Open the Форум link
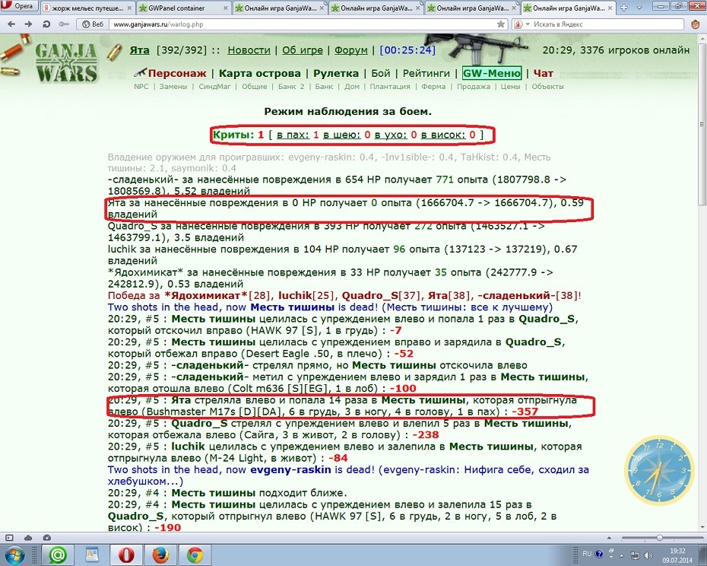This screenshot has height=566, width=707. (350, 50)
